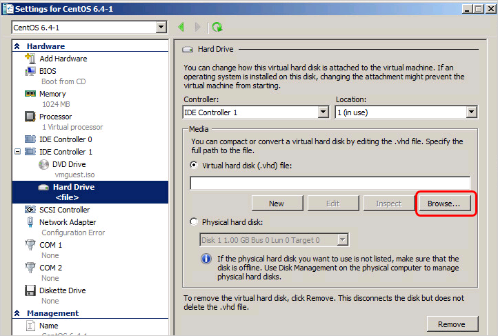Open the Network Adapter entry
The image size is (498, 336).
pyautogui.click(x=67, y=222)
